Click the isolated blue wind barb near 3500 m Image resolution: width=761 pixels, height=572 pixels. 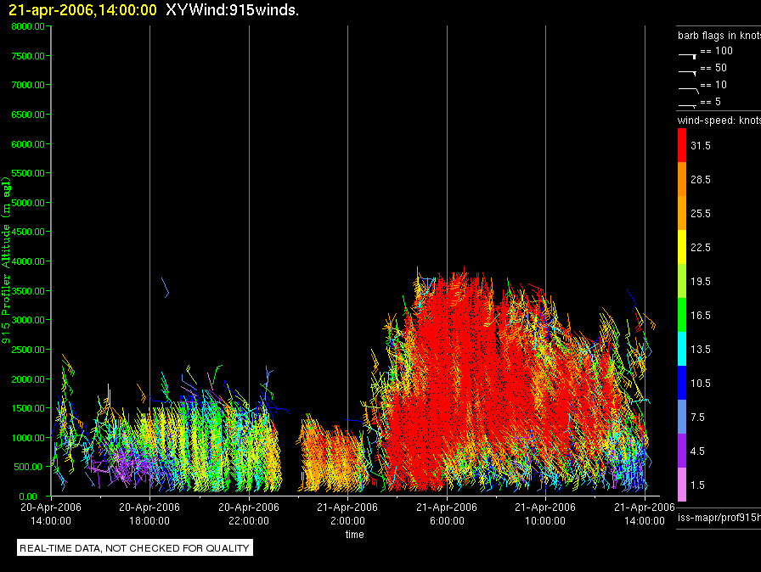[x=165, y=287]
